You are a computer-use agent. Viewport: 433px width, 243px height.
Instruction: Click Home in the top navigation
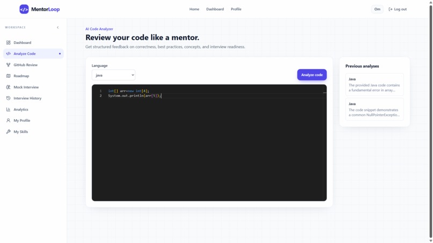tap(194, 9)
